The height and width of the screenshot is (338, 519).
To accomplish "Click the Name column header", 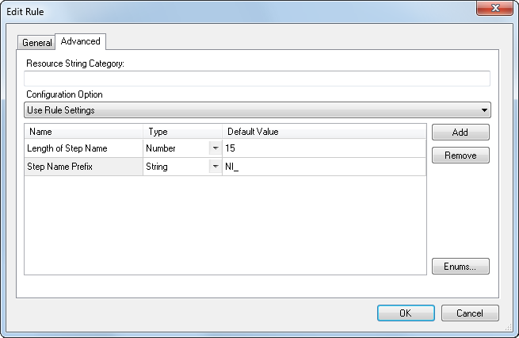I will pyautogui.click(x=83, y=131).
